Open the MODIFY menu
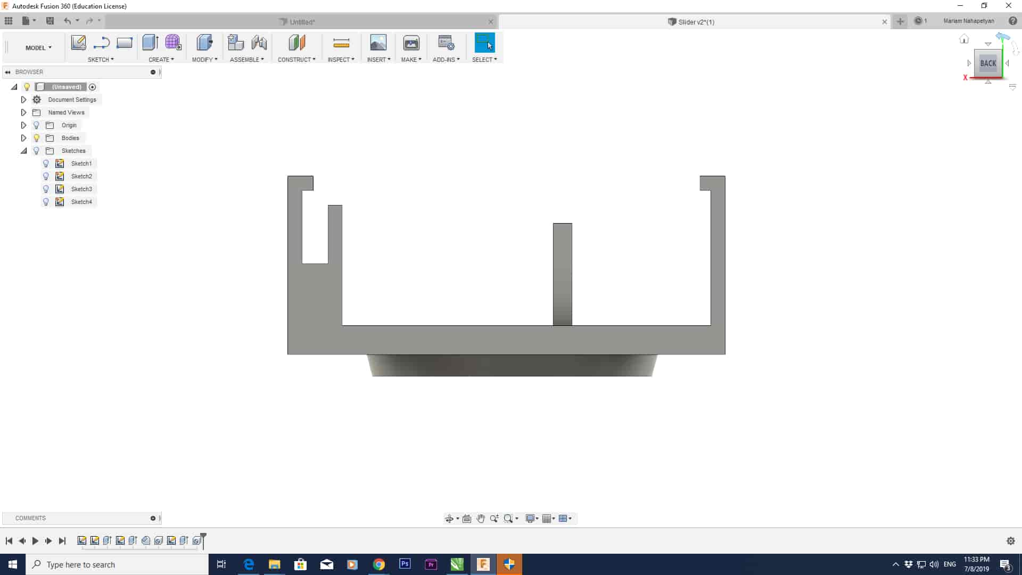 point(204,60)
